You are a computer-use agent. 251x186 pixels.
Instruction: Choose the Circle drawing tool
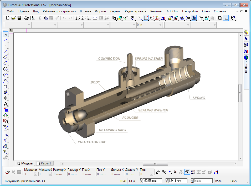pyautogui.click(x=6, y=69)
